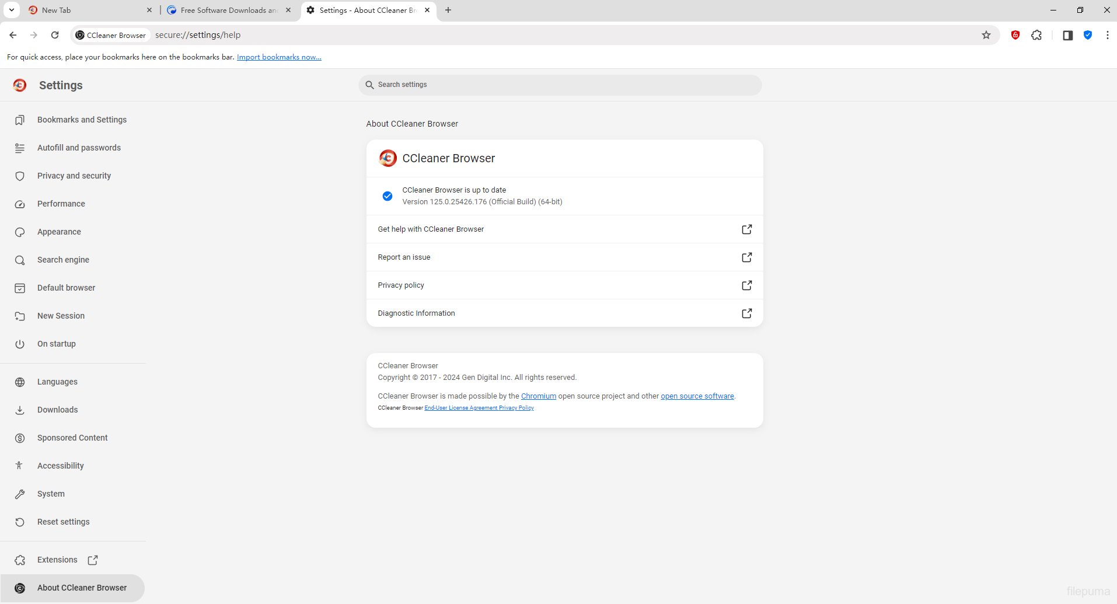Image resolution: width=1117 pixels, height=604 pixels.
Task: Open Privacy and security section
Action: click(x=73, y=176)
